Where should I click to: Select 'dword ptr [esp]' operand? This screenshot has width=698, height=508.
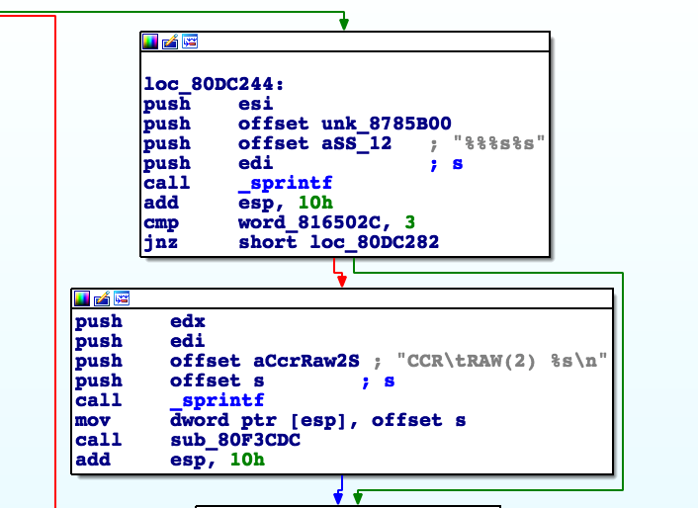(258, 420)
